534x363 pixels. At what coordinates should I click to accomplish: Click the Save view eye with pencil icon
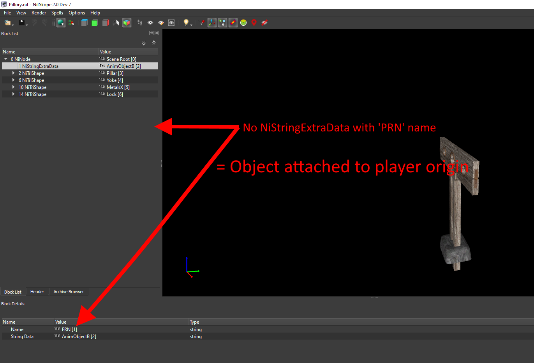(x=161, y=23)
